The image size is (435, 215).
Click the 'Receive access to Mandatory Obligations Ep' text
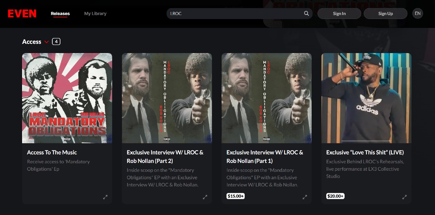(x=58, y=165)
